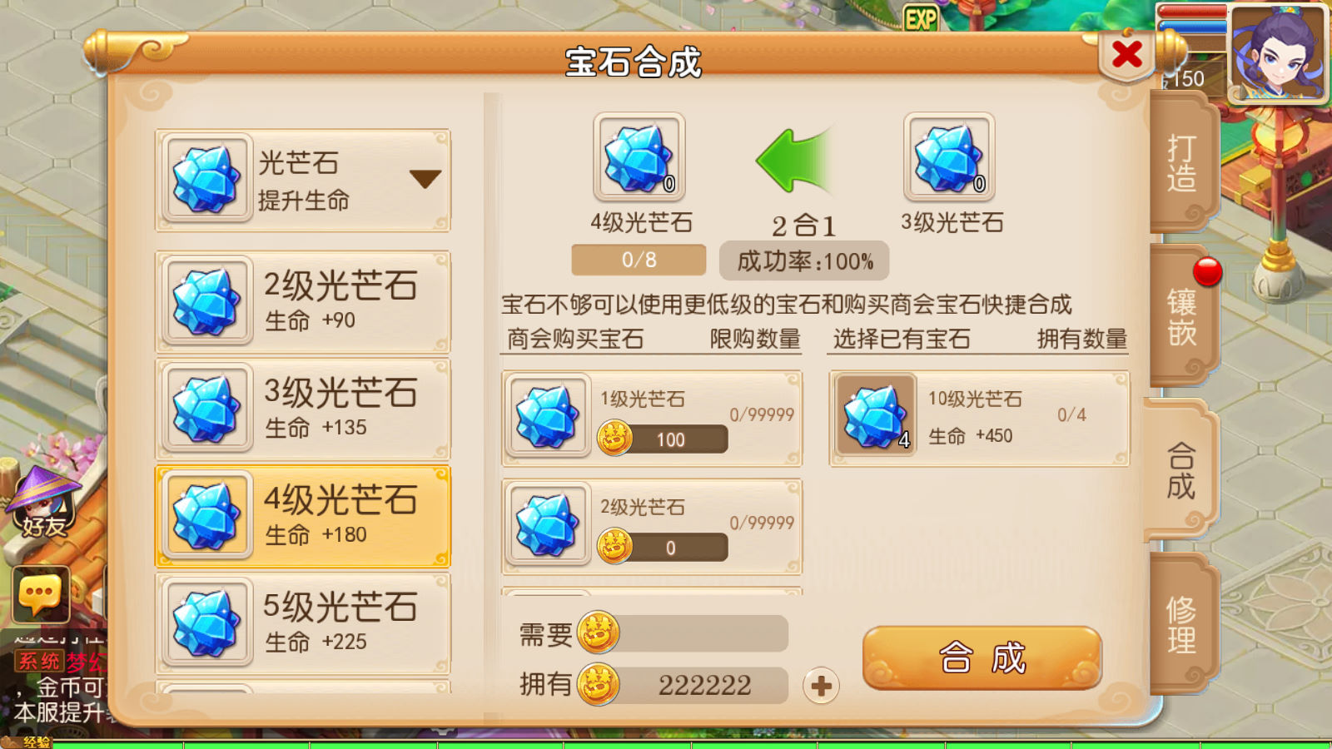Screen dimensions: 1332x749
Task: Open the yellow chat bubble icon
Action: point(41,595)
